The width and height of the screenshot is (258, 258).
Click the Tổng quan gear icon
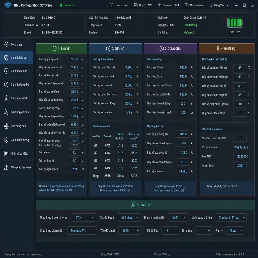click(x=6, y=44)
